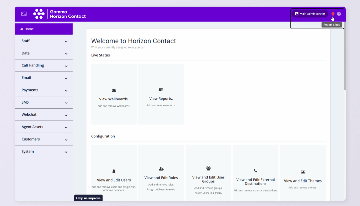Open View and Edit Themes image icon
Image resolution: width=360 pixels, height=206 pixels.
303,172
